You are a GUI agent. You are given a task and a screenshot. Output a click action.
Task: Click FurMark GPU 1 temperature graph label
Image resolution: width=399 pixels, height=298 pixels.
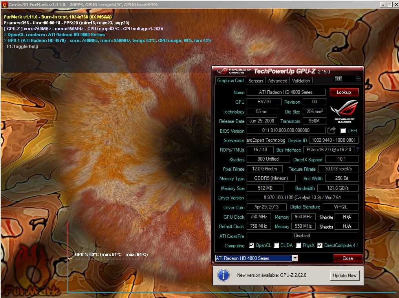point(111,254)
